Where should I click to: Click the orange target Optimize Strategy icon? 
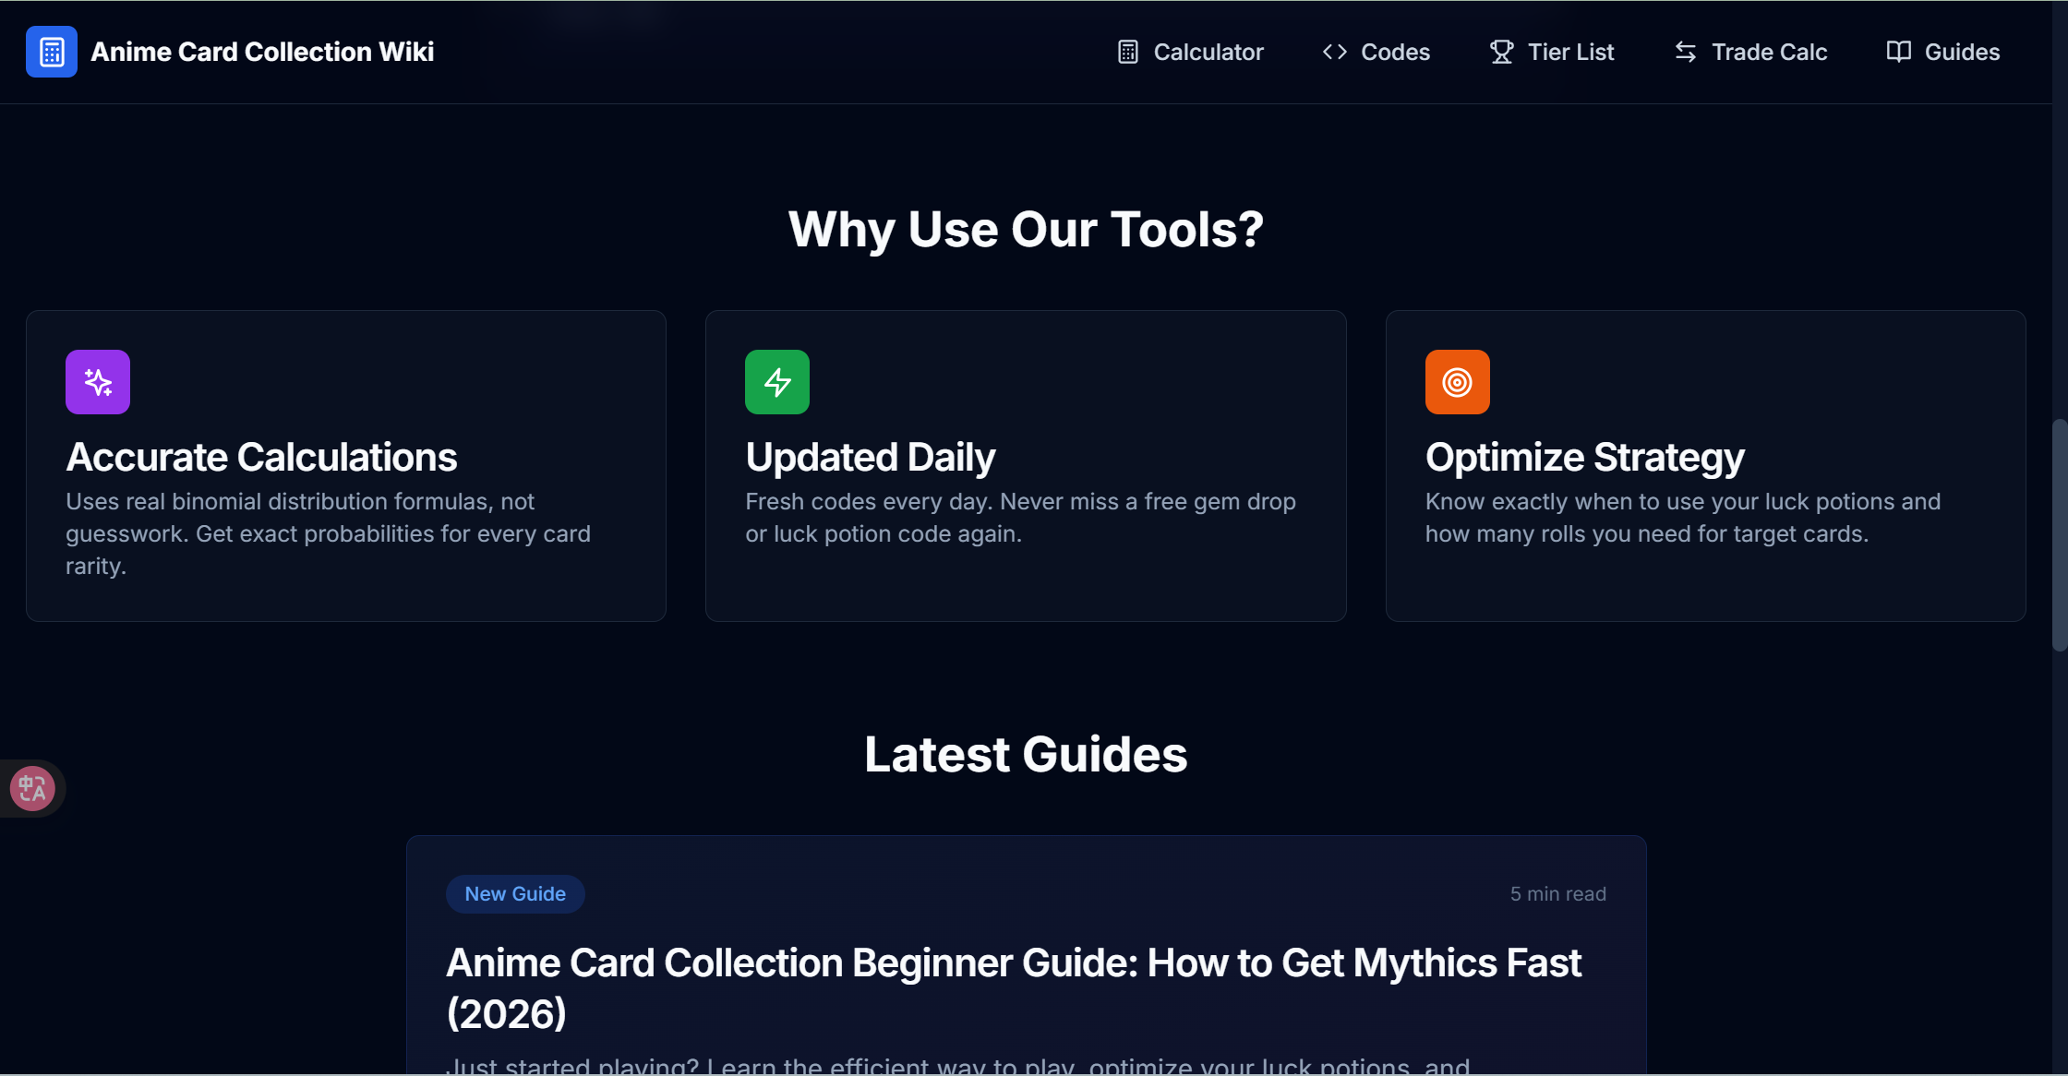point(1456,381)
